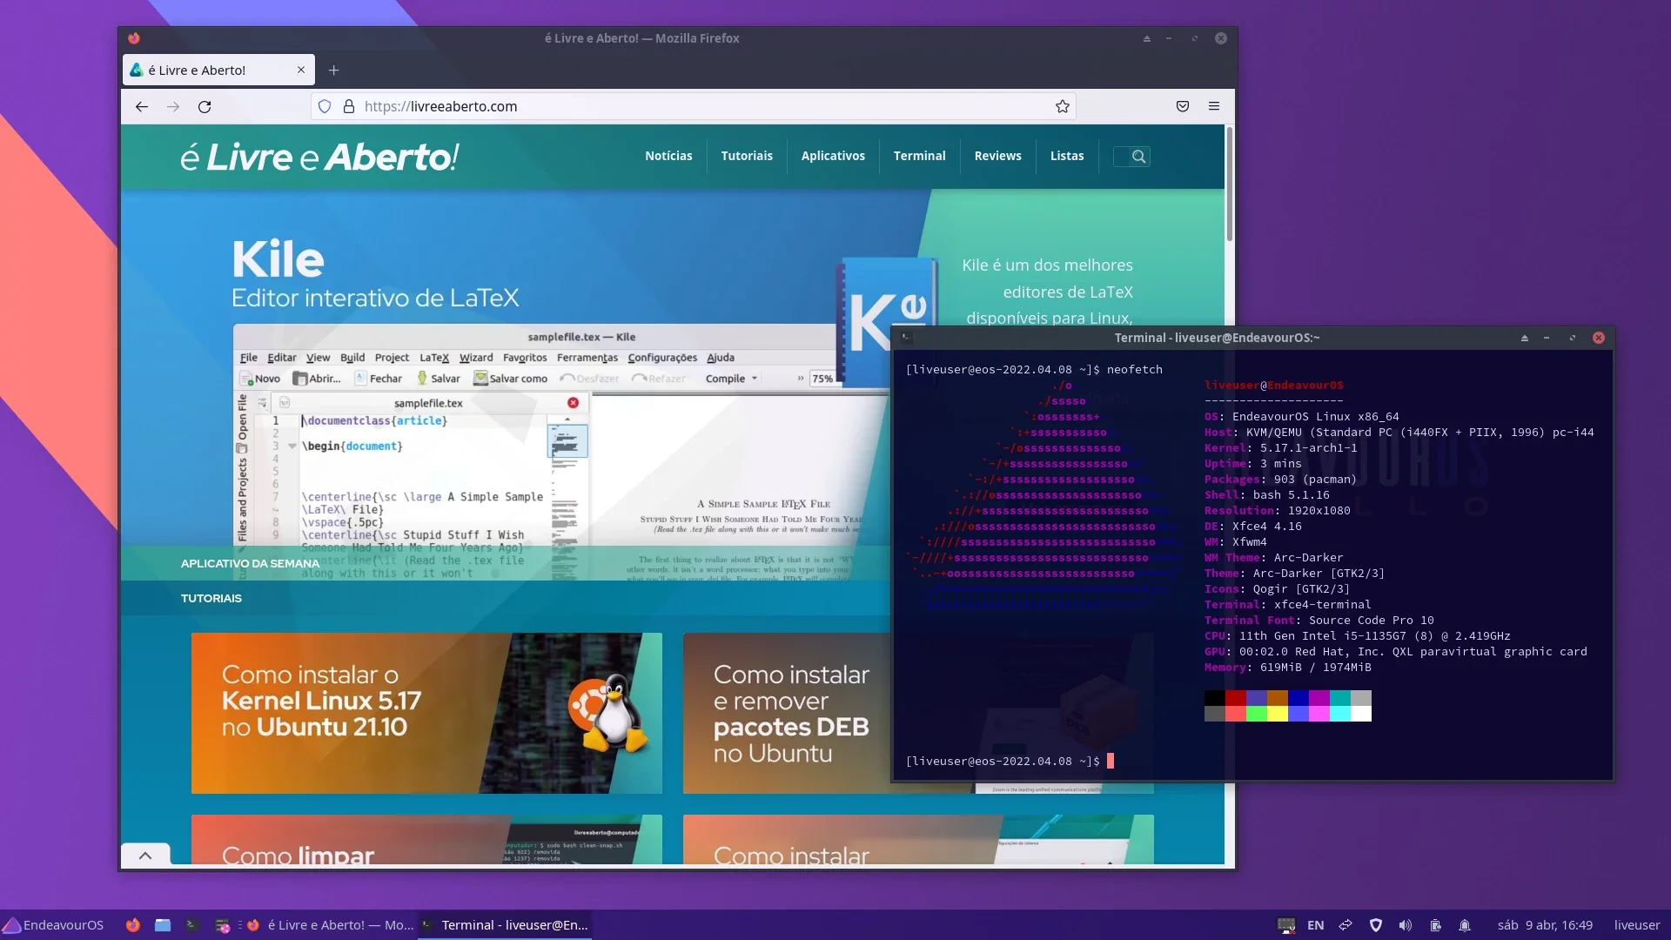The height and width of the screenshot is (940, 1671).
Task: Click 'Memory: 619MiB / 1974MiB' line
Action: click(x=1287, y=667)
